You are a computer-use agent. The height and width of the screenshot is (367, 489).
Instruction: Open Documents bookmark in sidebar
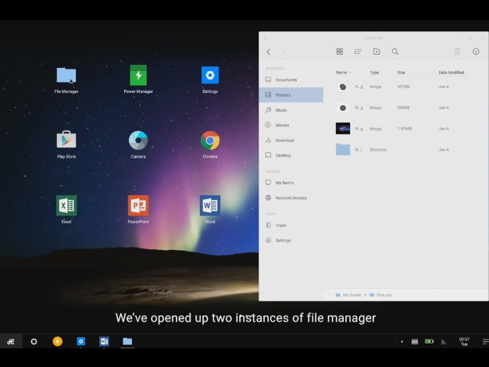point(291,80)
